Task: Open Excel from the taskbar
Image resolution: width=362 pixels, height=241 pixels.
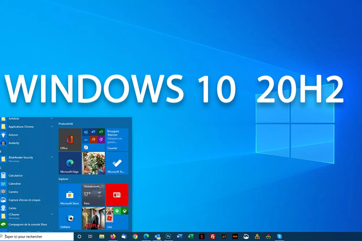Action: point(191,236)
